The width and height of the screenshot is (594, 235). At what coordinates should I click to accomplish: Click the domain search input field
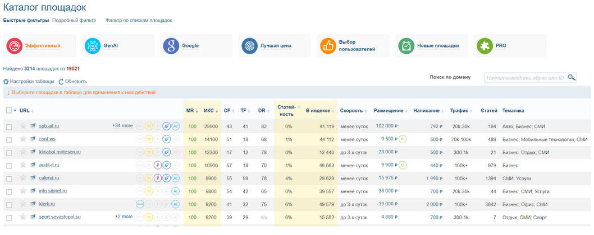point(524,78)
